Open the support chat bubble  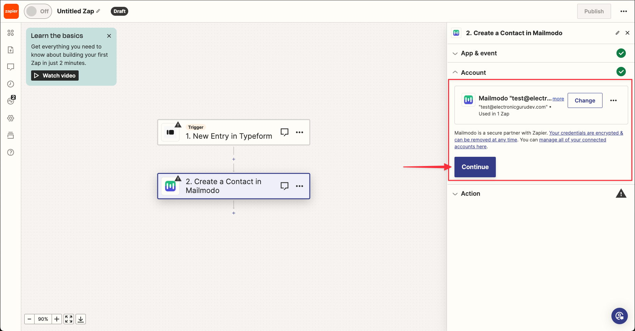click(x=620, y=316)
